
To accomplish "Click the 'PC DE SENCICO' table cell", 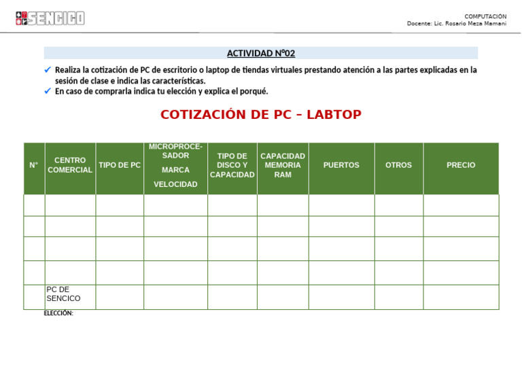I will (x=70, y=297).
